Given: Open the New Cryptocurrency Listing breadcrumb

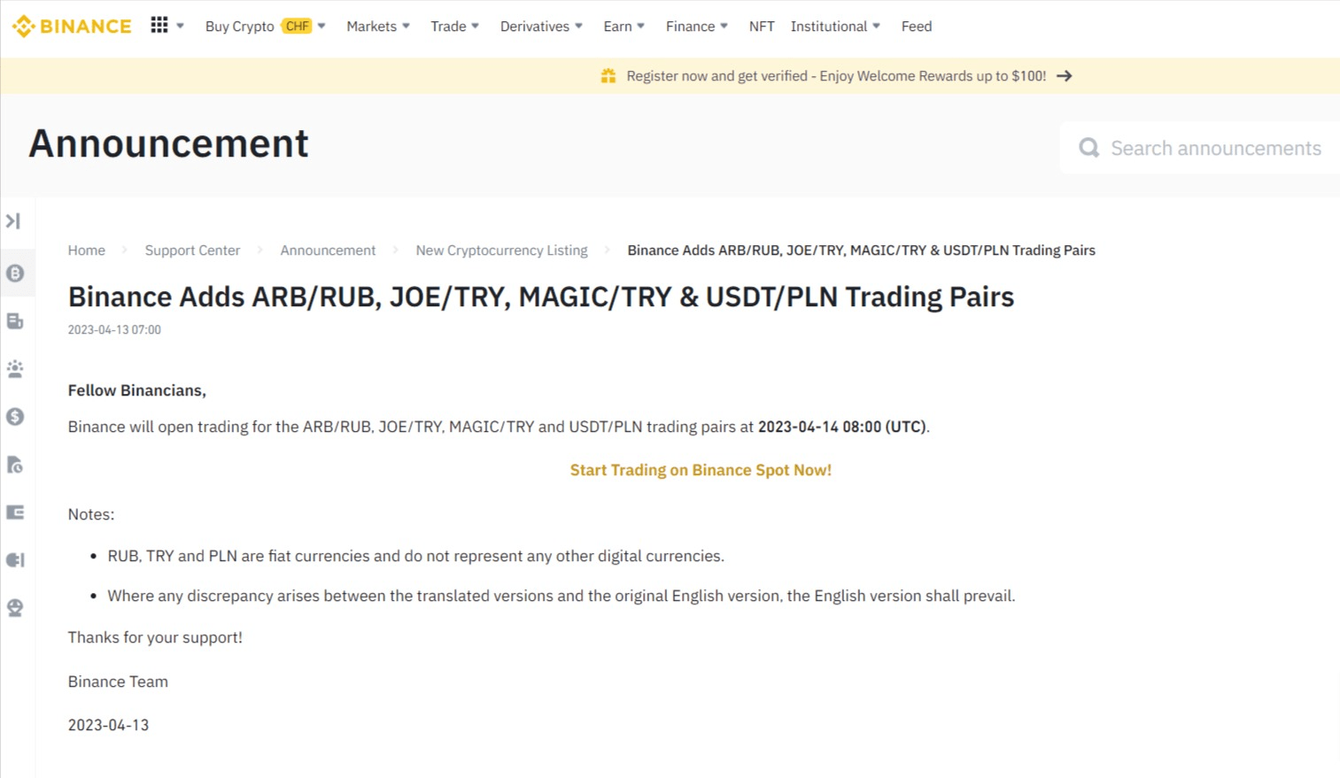Looking at the screenshot, I should pyautogui.click(x=501, y=250).
